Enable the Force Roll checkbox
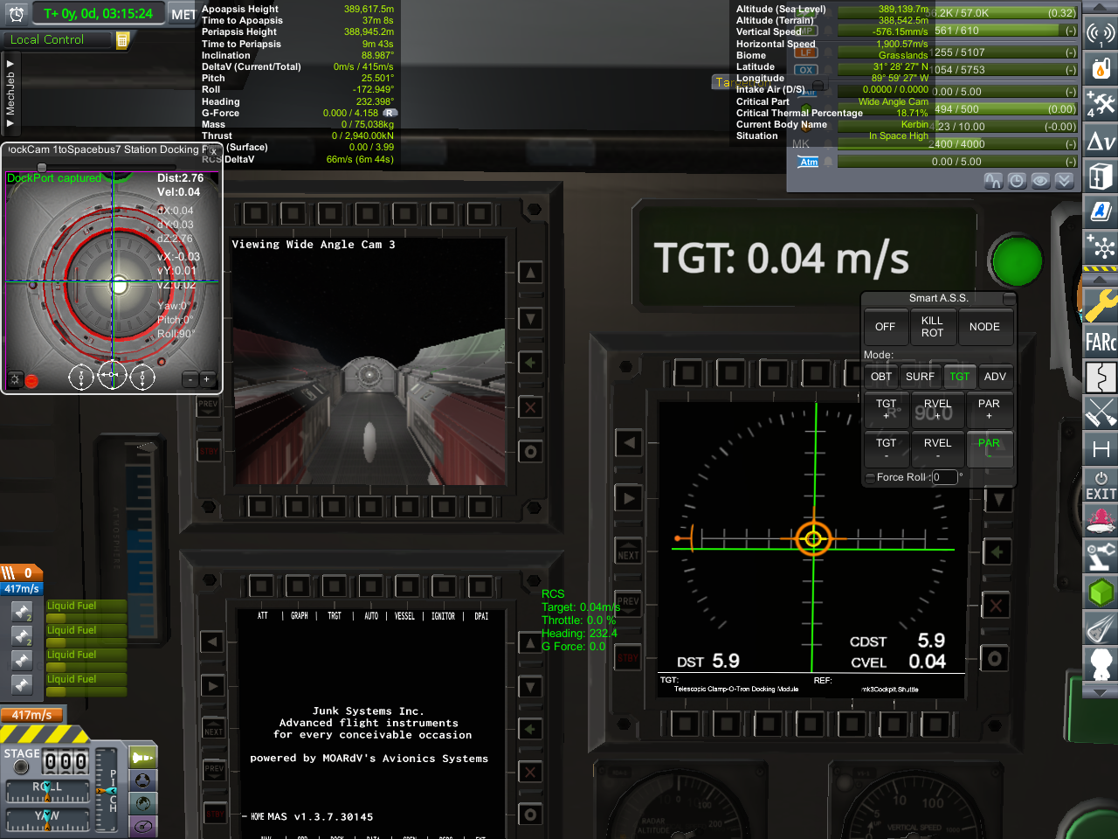 870,477
